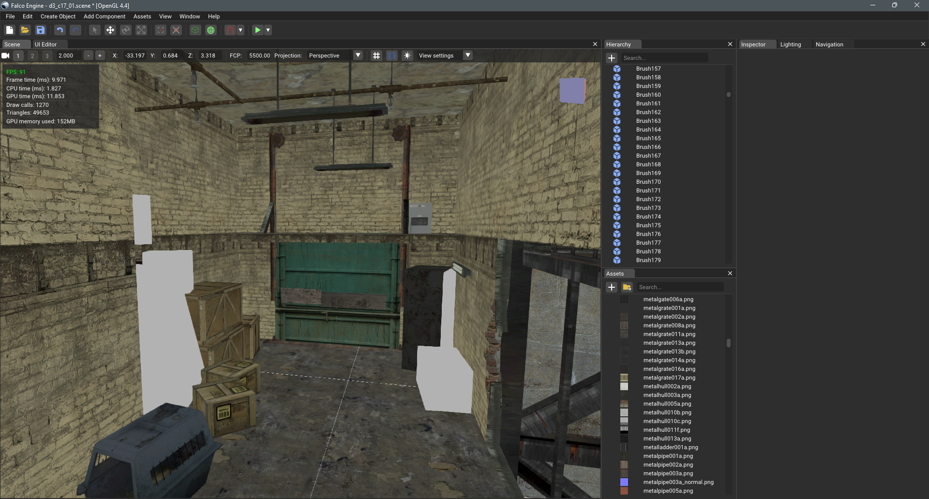The image size is (929, 499).
Task: Increase camera speed with plus button
Action: click(100, 56)
